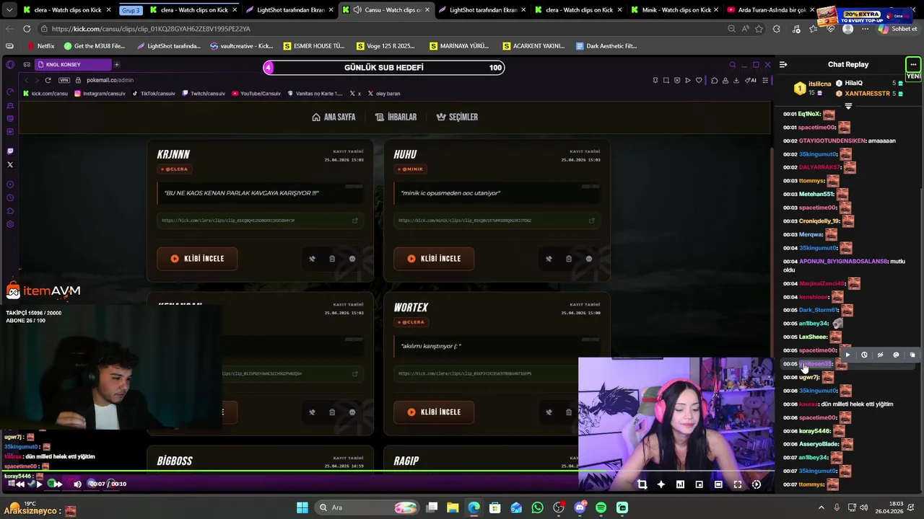Viewport: 924px width, 519px height.
Task: Click the download icon in streamed browser toolbar
Action: coord(736,80)
